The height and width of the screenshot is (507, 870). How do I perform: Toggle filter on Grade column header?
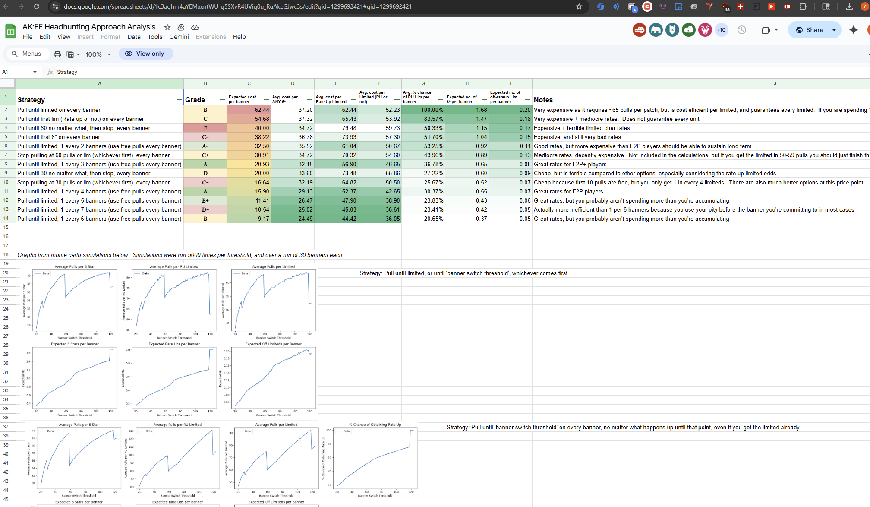[222, 101]
